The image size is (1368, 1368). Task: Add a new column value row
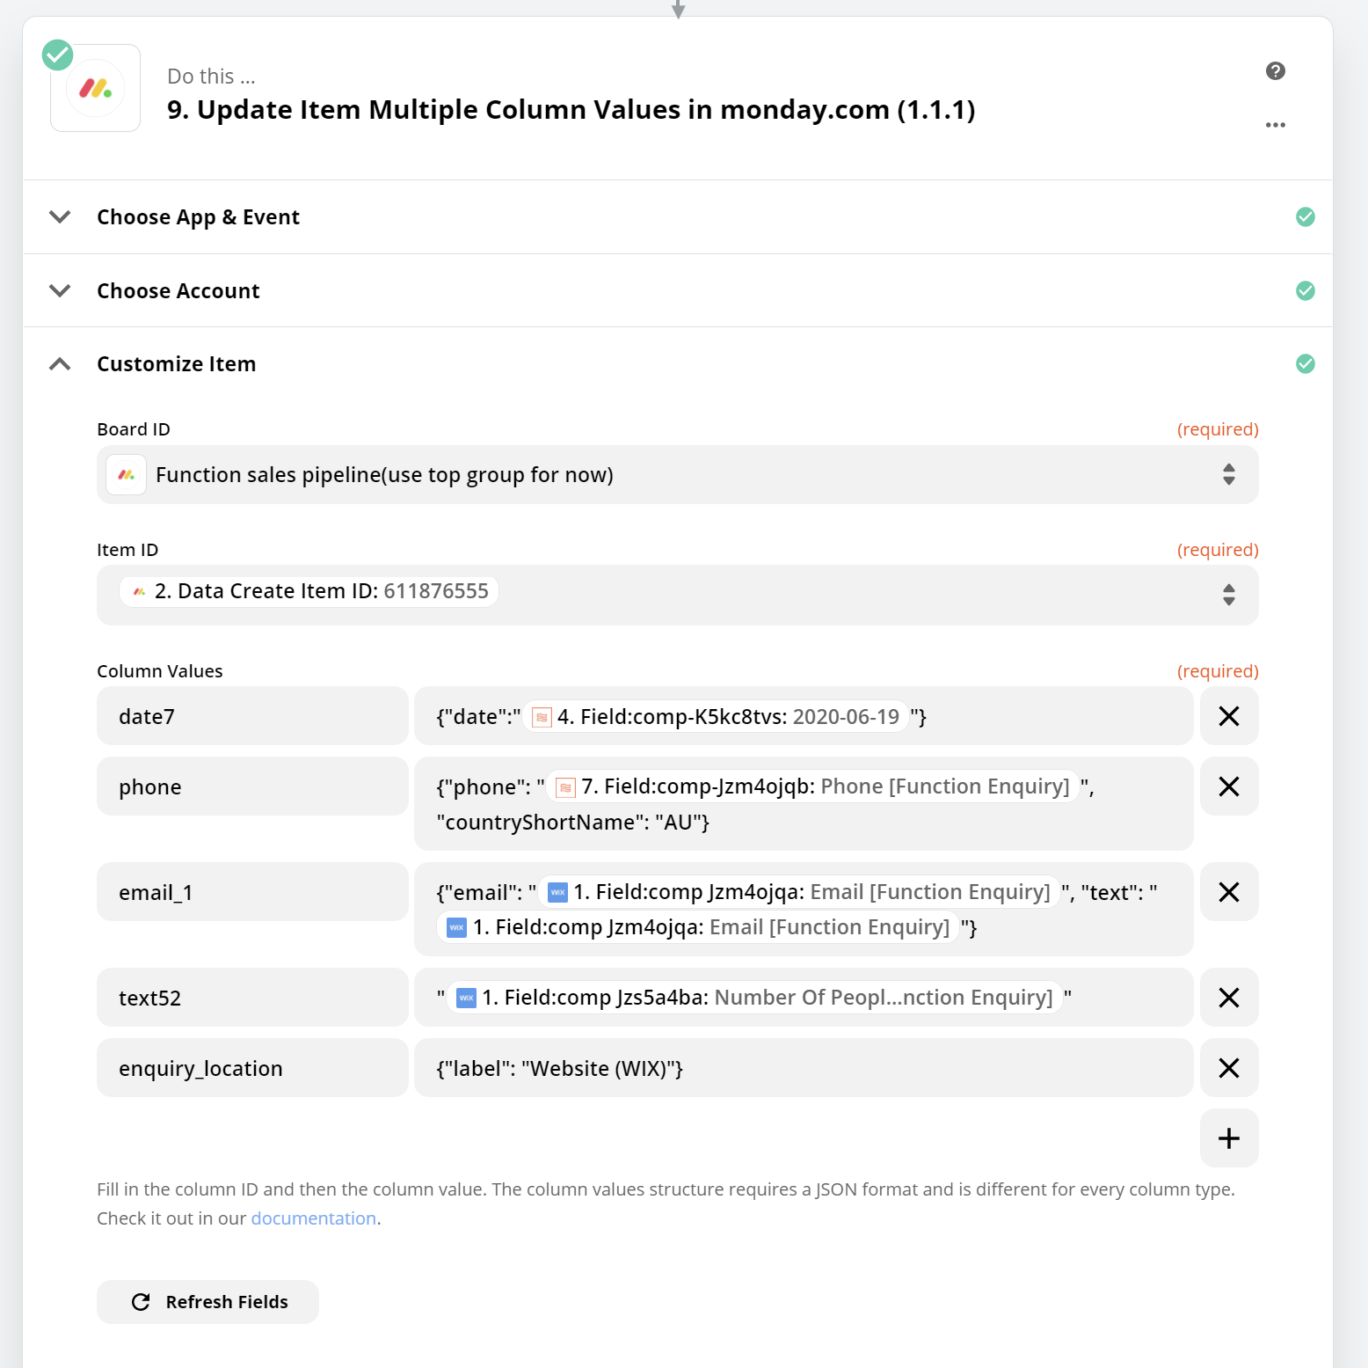tap(1228, 1138)
